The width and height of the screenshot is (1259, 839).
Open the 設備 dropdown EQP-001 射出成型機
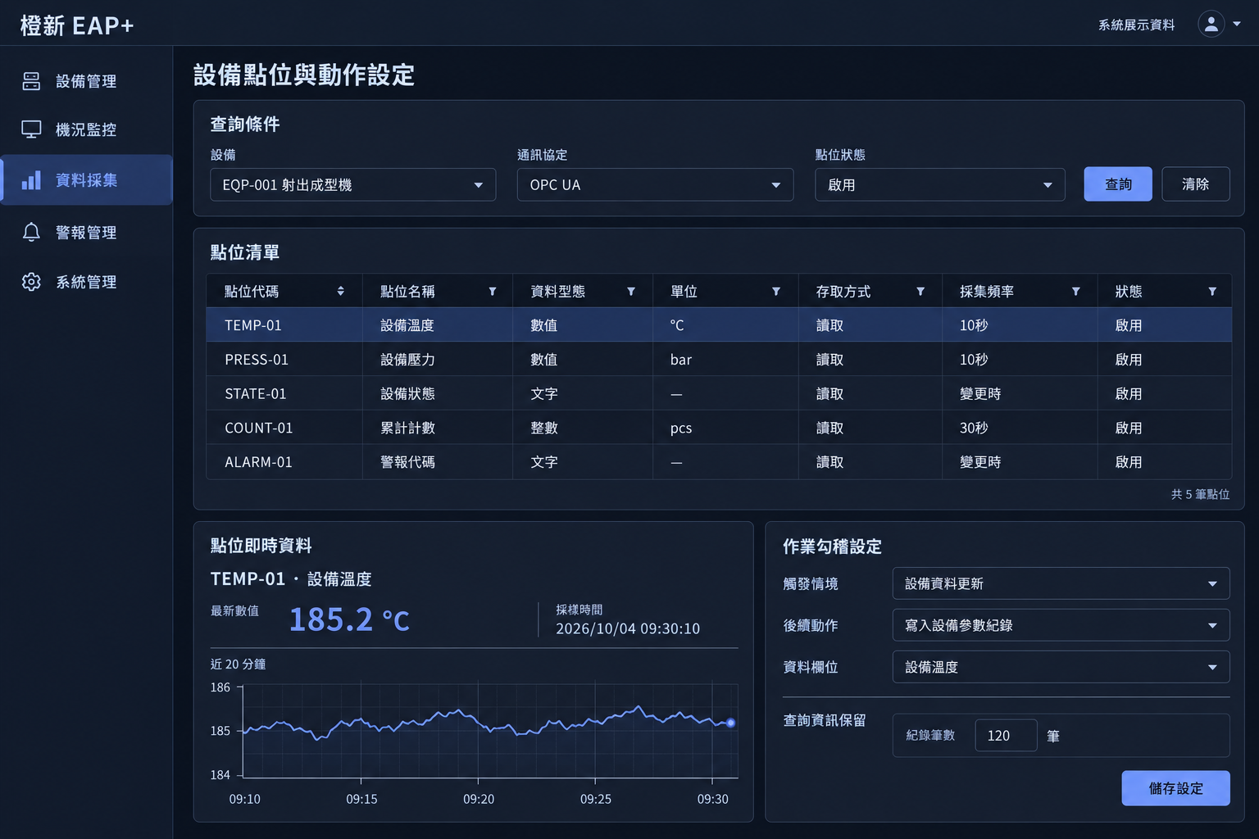[x=353, y=184]
